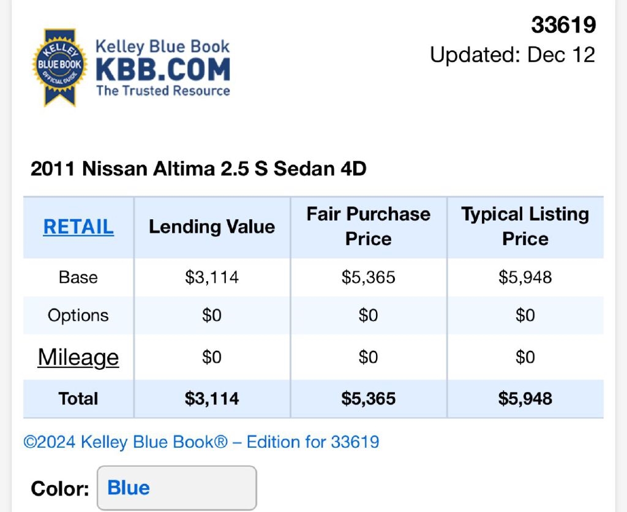Open the Mileage link
Image resolution: width=627 pixels, height=512 pixels.
tap(78, 357)
